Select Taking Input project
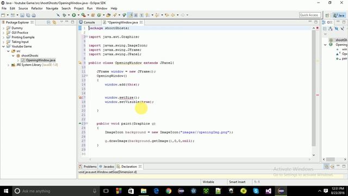This screenshot has width=348, height=196. coord(20,42)
